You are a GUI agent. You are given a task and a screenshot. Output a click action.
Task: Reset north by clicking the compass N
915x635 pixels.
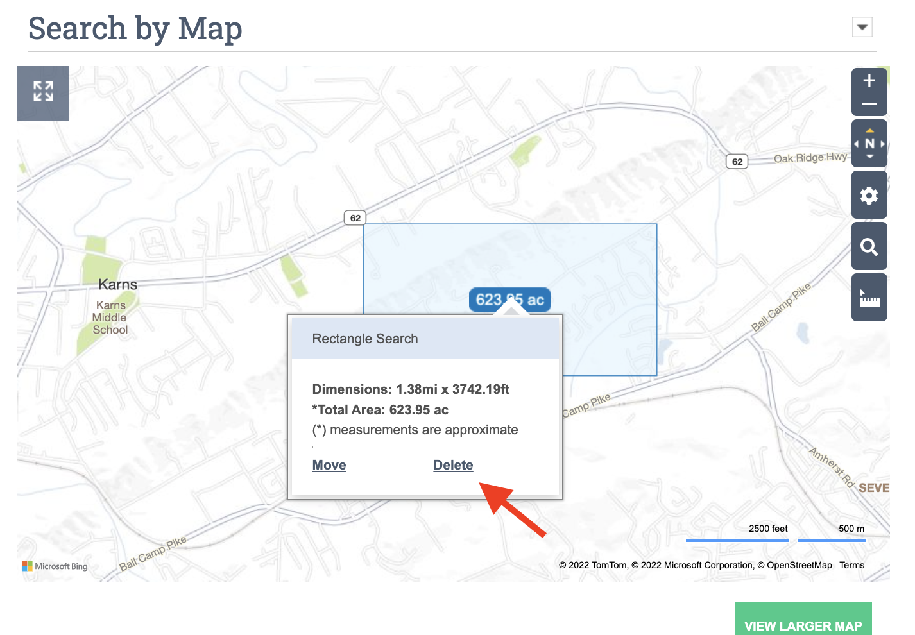pos(869,143)
